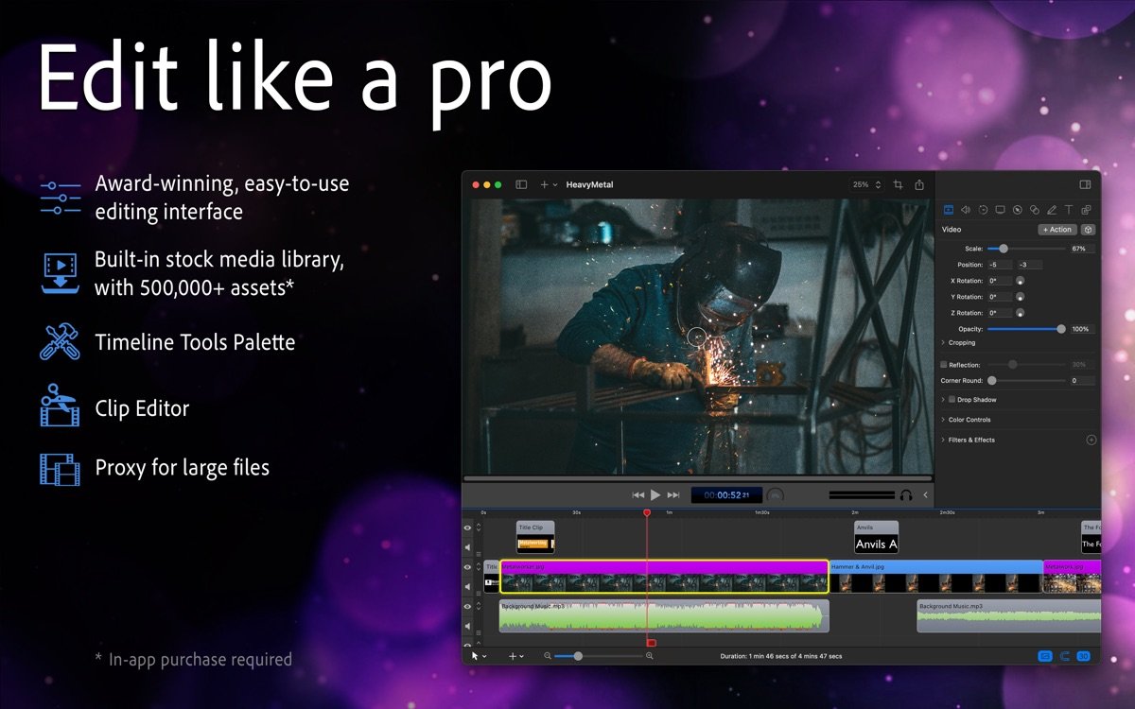The image size is (1135, 709).
Task: Click the 3D cube icon beside Action
Action: point(1089,230)
